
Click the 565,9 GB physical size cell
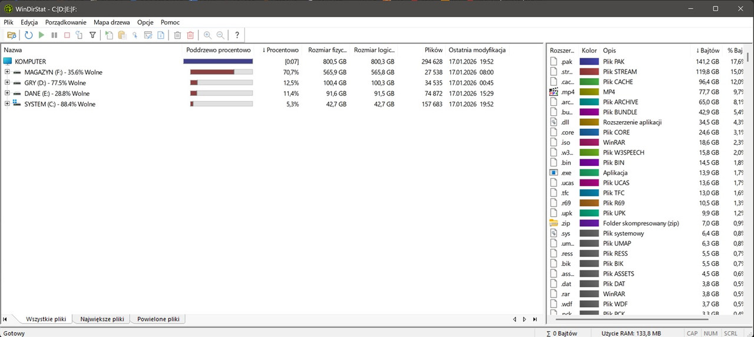coord(335,72)
